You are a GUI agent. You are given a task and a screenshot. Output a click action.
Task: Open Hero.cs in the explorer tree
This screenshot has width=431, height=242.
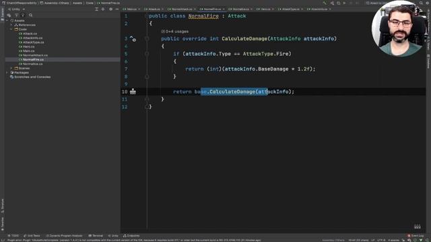(27, 46)
